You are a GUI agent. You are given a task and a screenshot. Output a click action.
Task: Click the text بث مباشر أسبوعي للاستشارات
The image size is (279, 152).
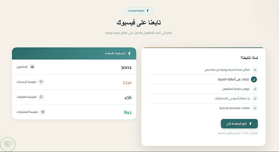[232, 98]
